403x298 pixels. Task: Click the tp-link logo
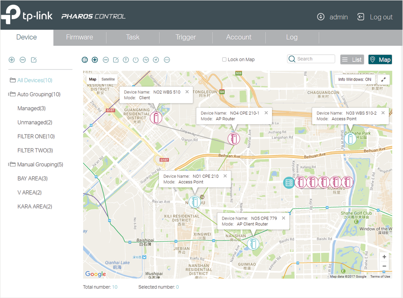[x=27, y=15]
